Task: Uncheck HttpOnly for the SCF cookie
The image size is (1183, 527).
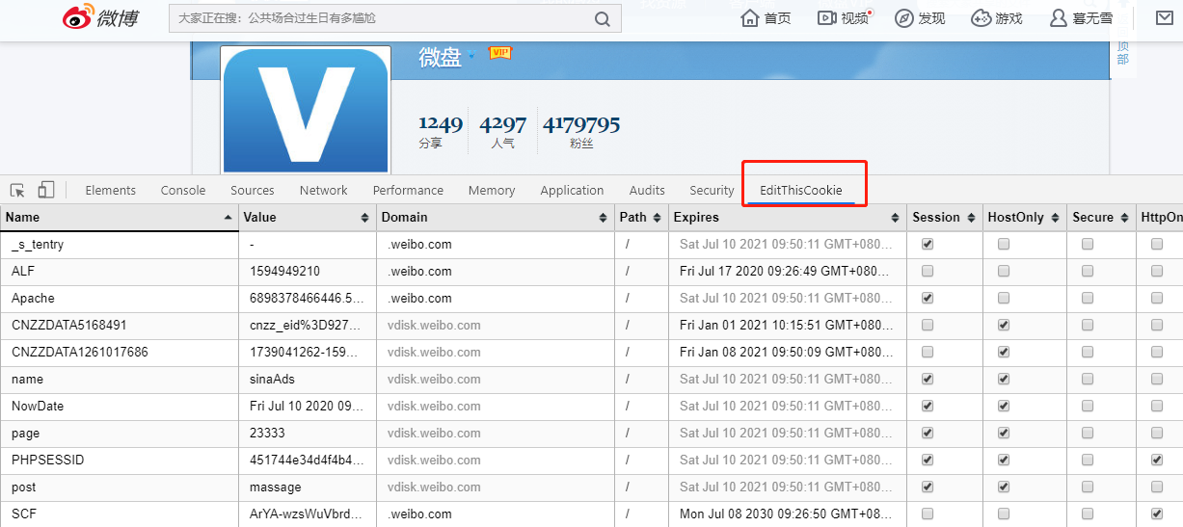Action: tap(1157, 514)
